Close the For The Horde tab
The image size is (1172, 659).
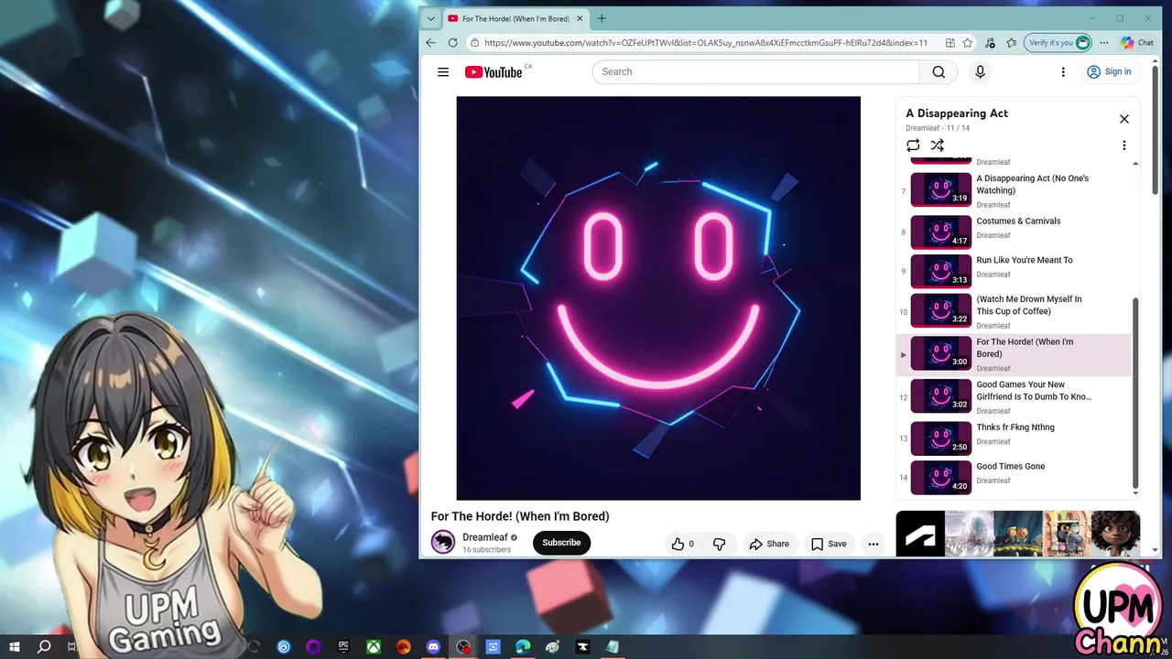580,18
